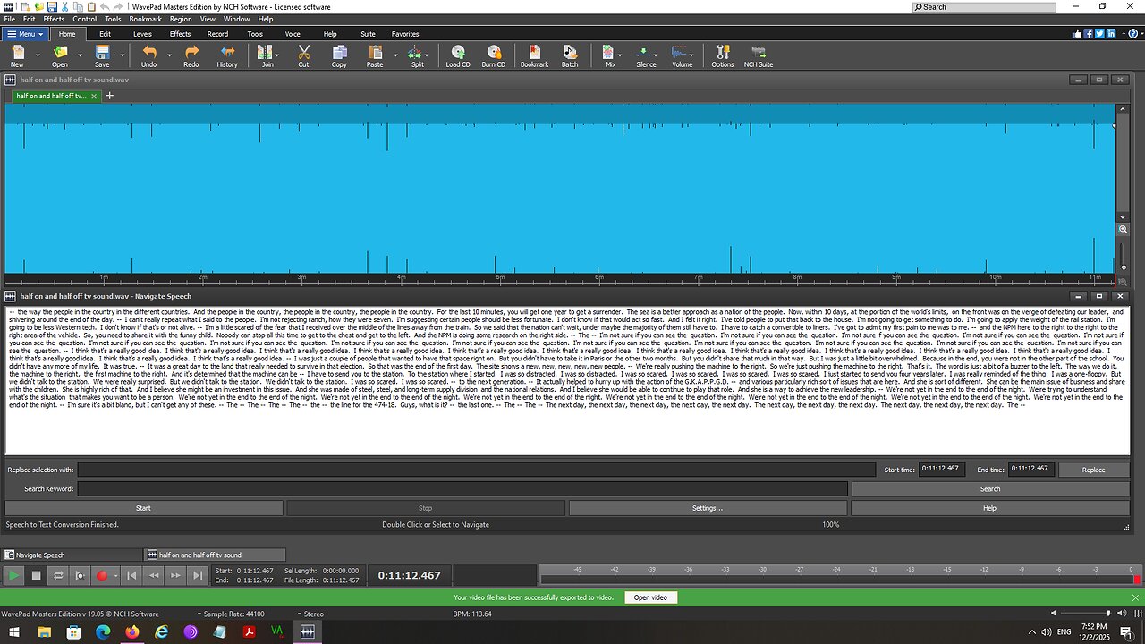Copy the selection using the Copy icon

[339, 55]
